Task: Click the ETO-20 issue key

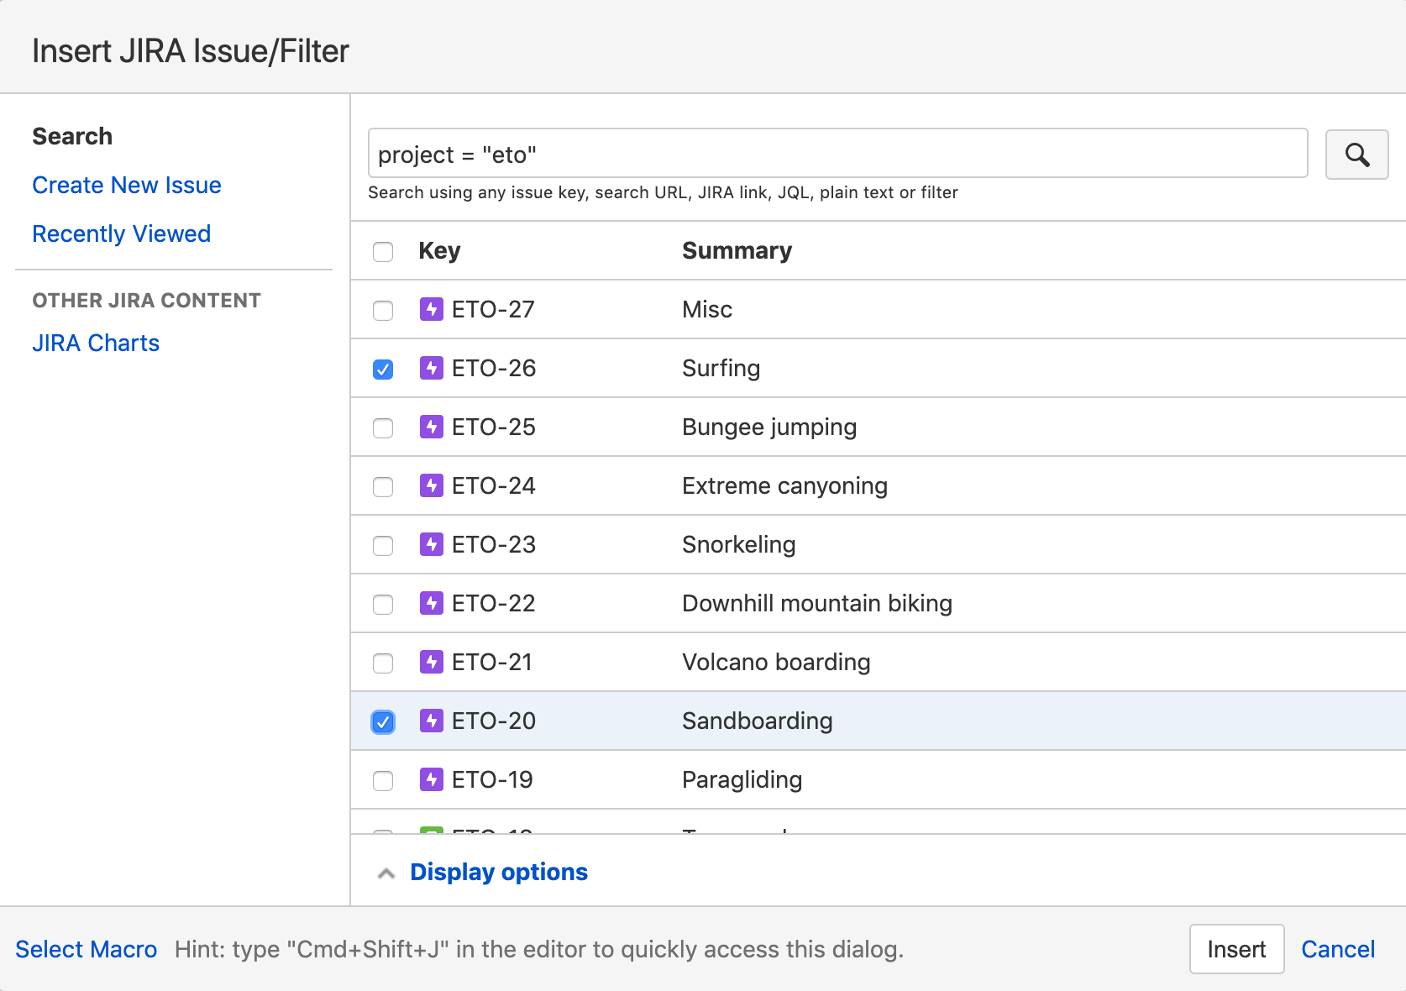Action: [494, 721]
